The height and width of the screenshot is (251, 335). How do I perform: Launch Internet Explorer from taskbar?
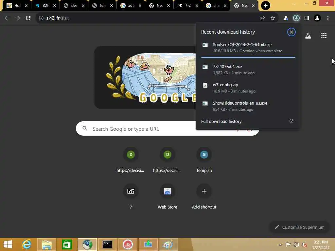(x=27, y=244)
